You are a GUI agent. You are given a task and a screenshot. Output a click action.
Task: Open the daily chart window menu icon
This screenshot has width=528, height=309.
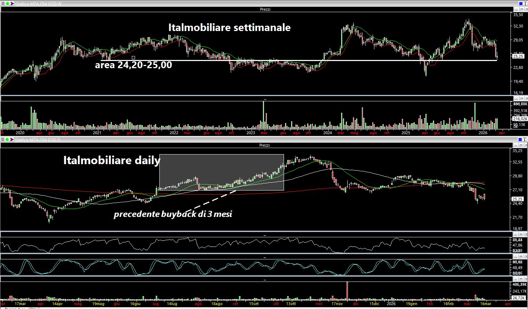[2, 140]
